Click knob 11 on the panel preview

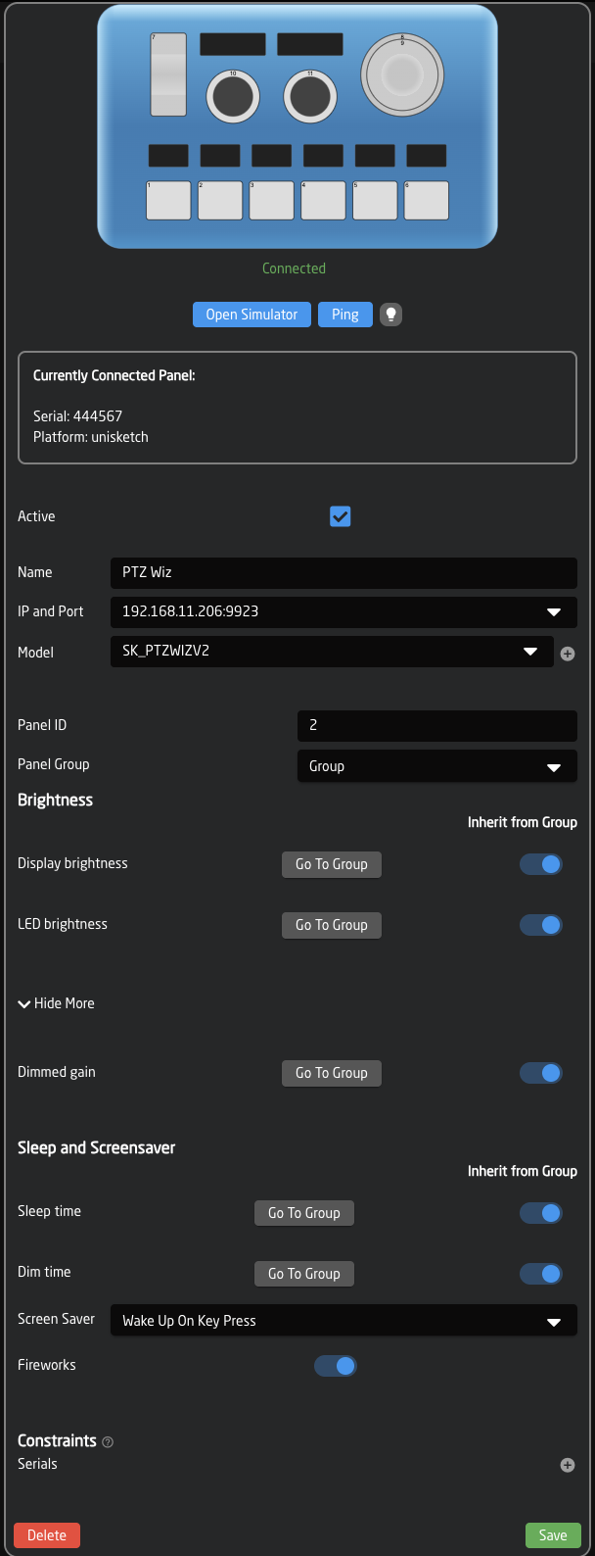click(x=310, y=97)
